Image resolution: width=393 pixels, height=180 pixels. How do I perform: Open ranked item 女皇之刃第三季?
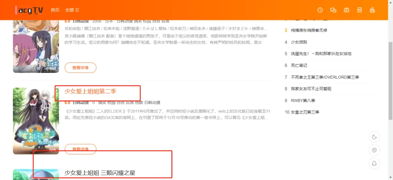pos(305,112)
